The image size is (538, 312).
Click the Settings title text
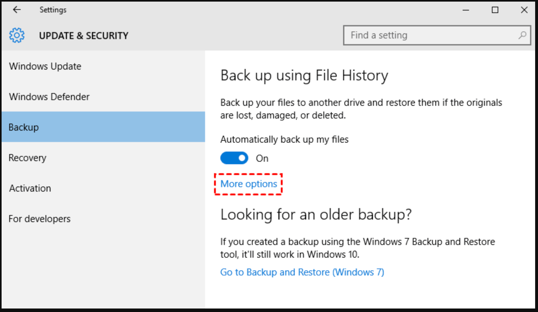[x=53, y=10]
